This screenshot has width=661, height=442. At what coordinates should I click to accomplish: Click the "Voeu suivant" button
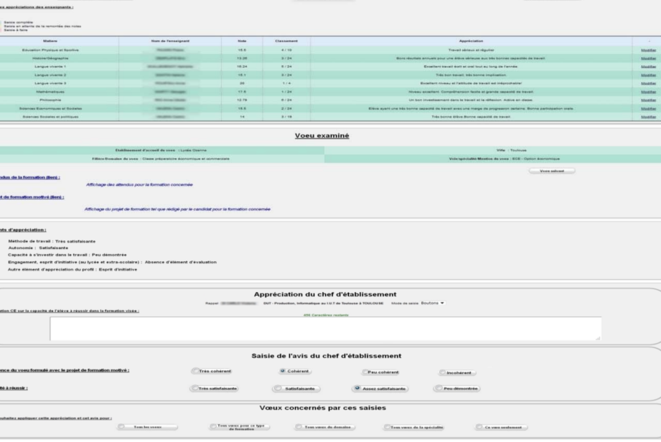click(x=551, y=171)
